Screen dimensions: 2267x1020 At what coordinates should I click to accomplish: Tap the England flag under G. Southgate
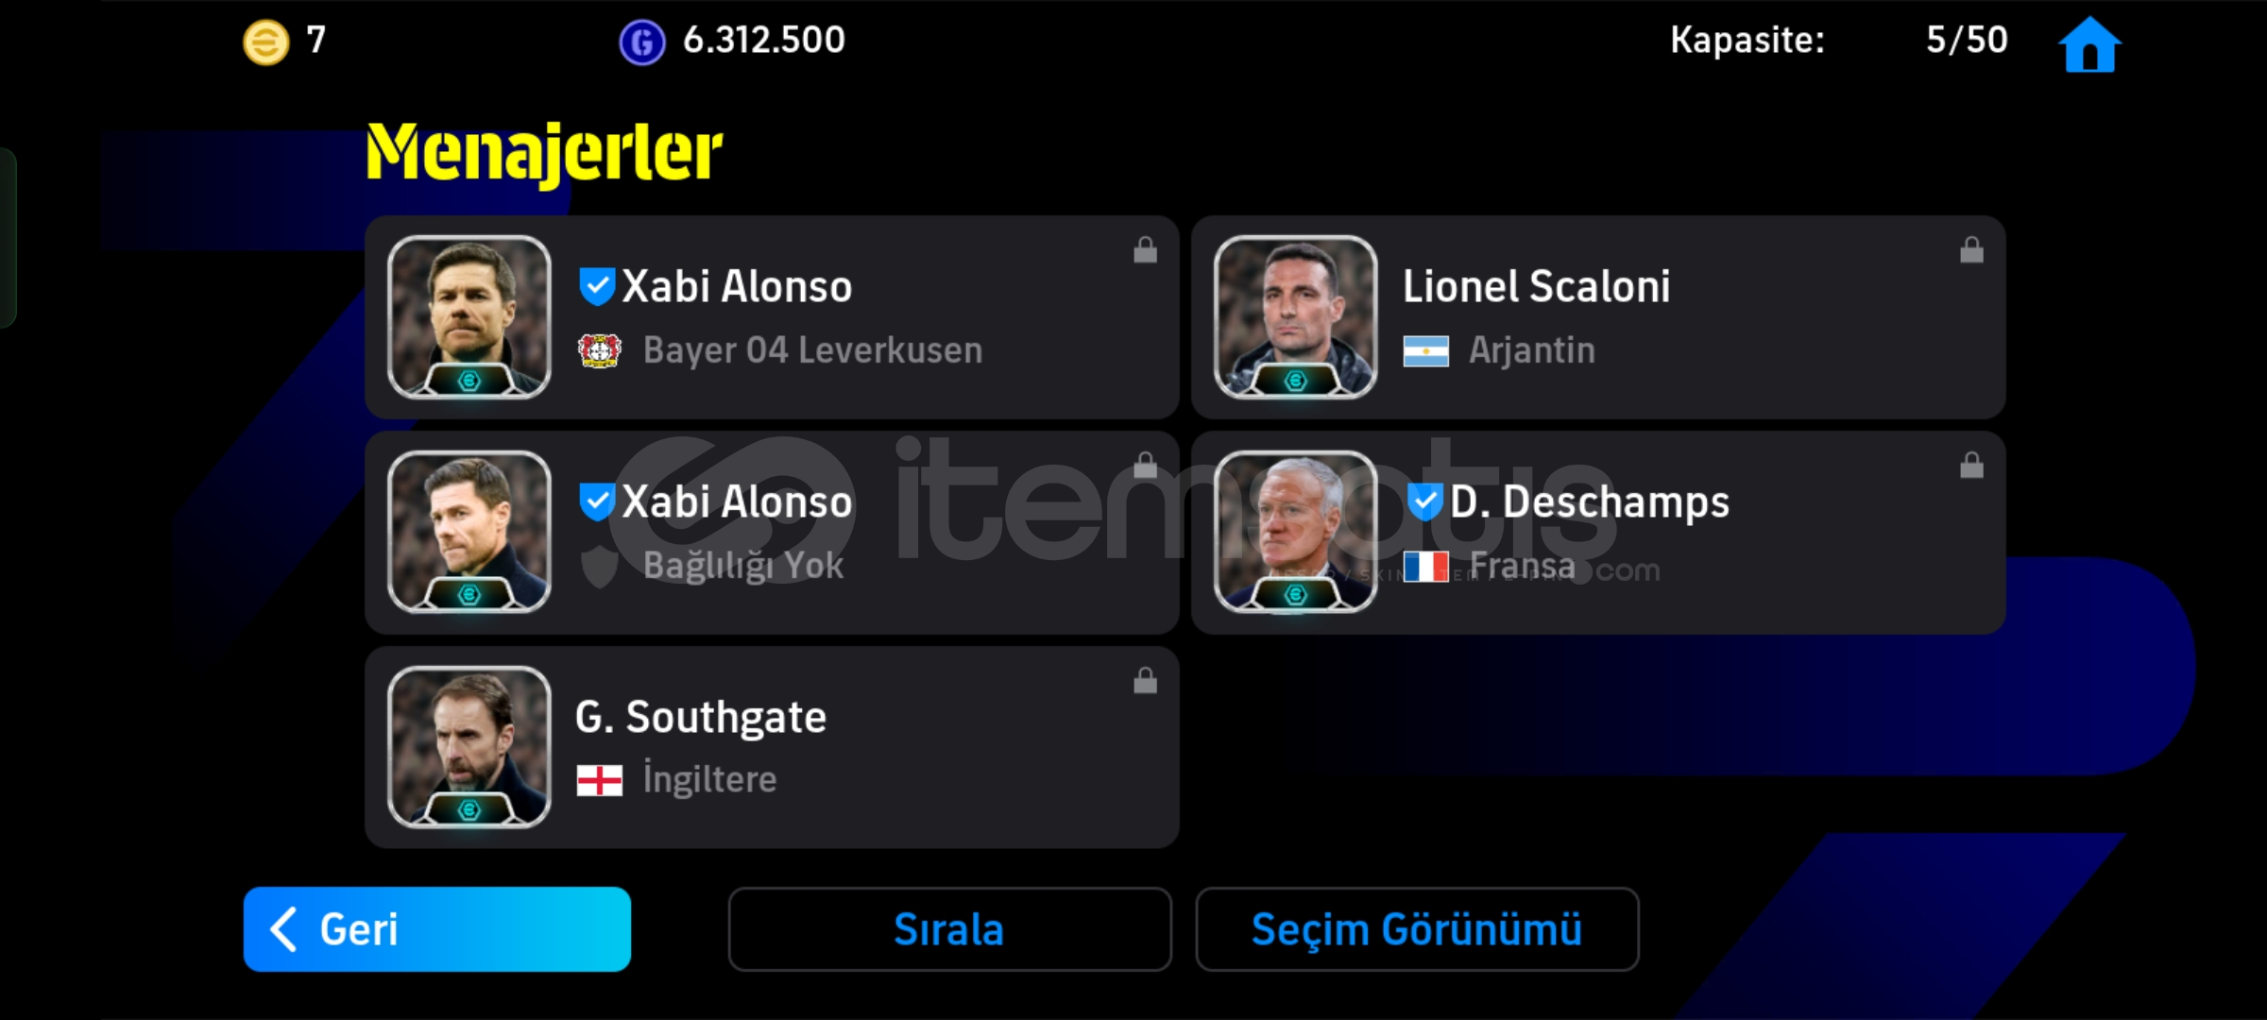click(599, 780)
